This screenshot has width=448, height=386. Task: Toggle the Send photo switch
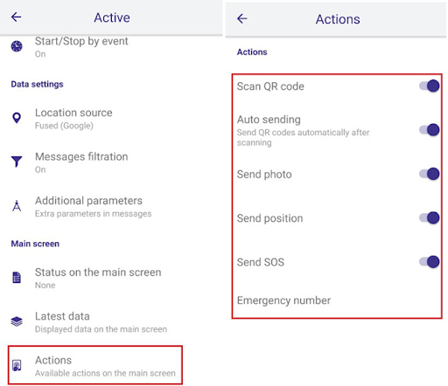click(430, 174)
